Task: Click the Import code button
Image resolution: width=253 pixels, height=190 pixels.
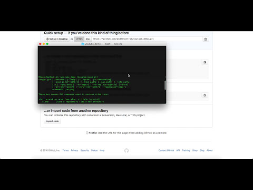Action: coord(52,121)
